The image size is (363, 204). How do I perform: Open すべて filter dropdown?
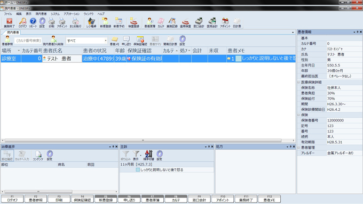(x=106, y=40)
